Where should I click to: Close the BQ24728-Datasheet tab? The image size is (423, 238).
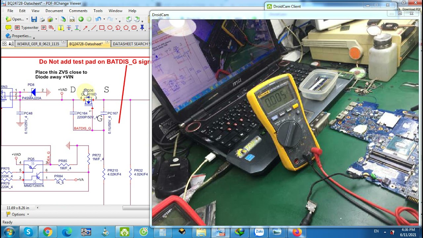(x=107, y=42)
